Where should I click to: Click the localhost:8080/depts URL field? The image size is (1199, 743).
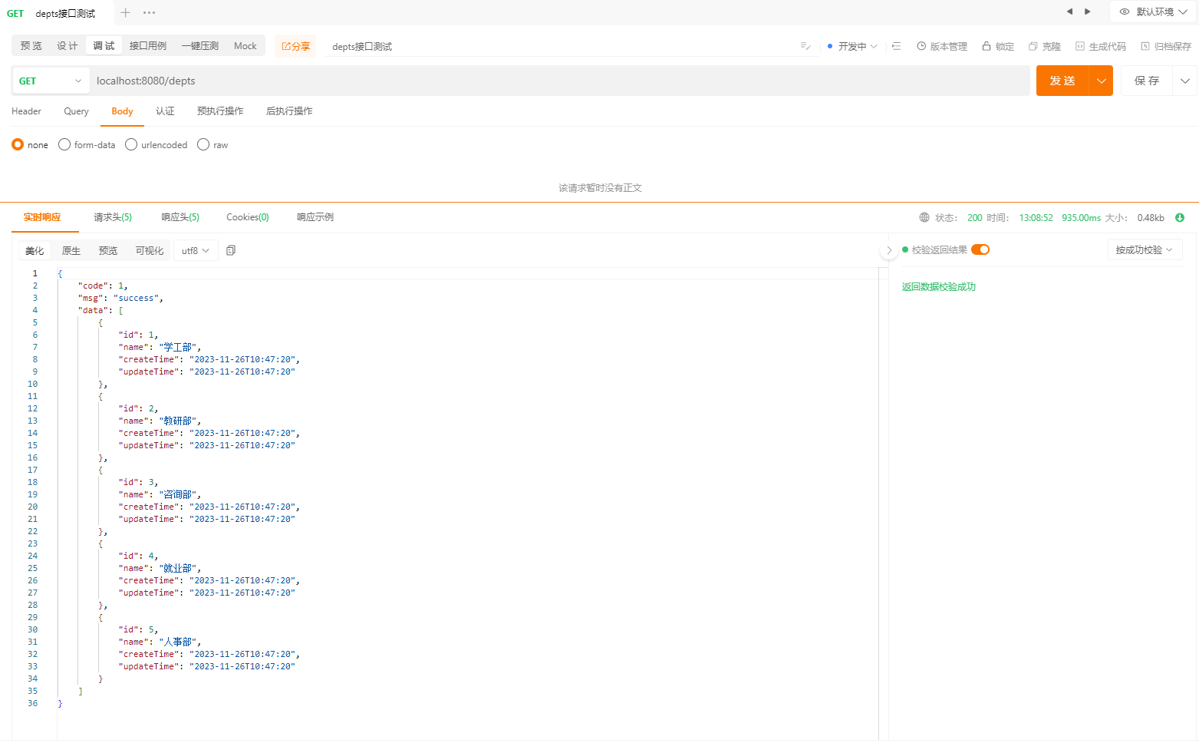click(x=307, y=81)
